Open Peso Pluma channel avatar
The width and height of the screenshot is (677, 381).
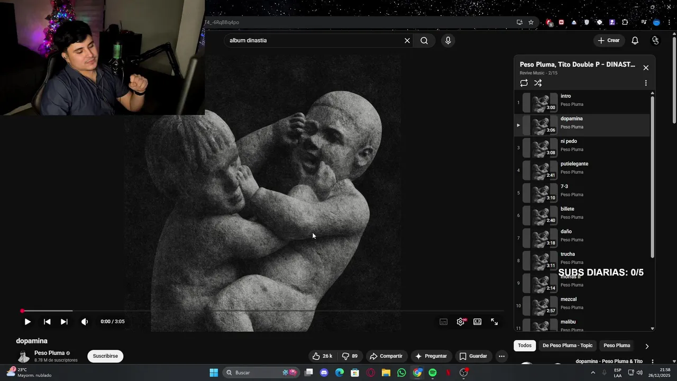pyautogui.click(x=24, y=356)
